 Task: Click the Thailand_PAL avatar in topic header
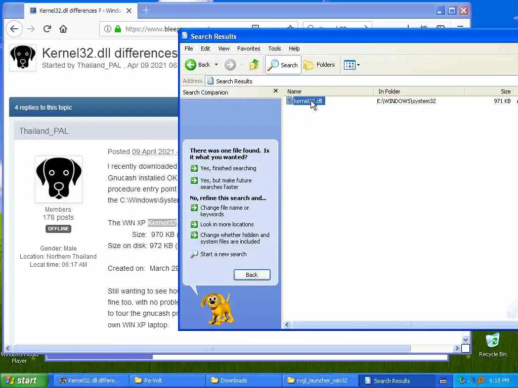coord(23,58)
